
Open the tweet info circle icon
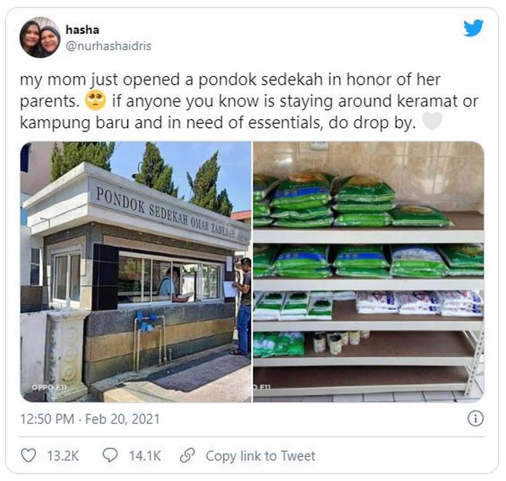[476, 419]
